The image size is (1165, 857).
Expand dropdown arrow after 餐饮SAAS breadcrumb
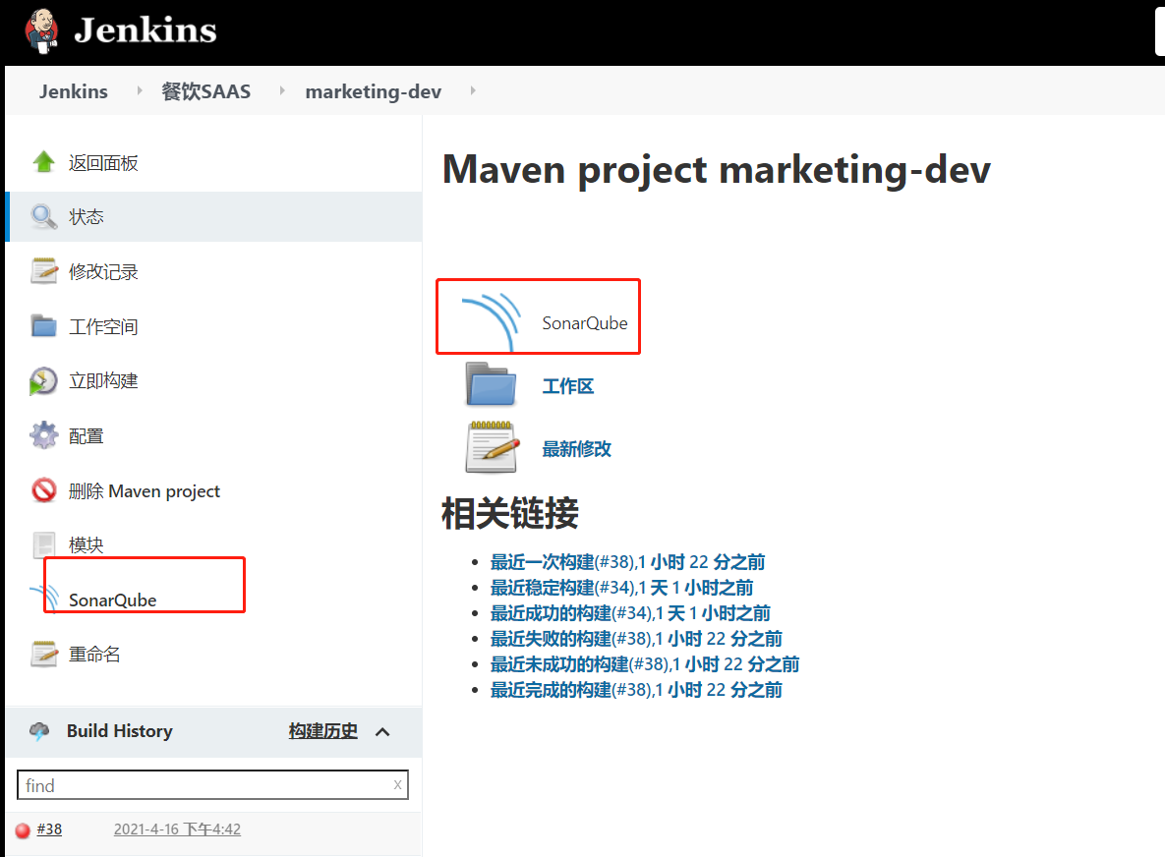coord(281,90)
